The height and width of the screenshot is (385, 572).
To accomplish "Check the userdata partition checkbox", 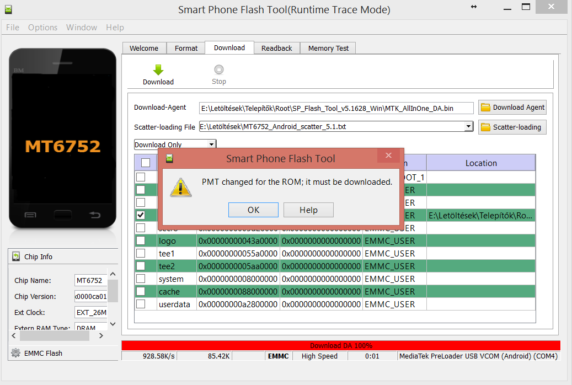I will [x=141, y=304].
